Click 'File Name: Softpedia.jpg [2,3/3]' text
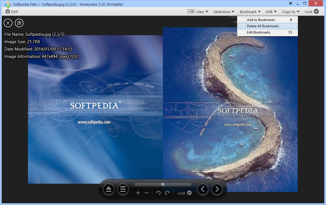326x205 pixels. tap(34, 34)
